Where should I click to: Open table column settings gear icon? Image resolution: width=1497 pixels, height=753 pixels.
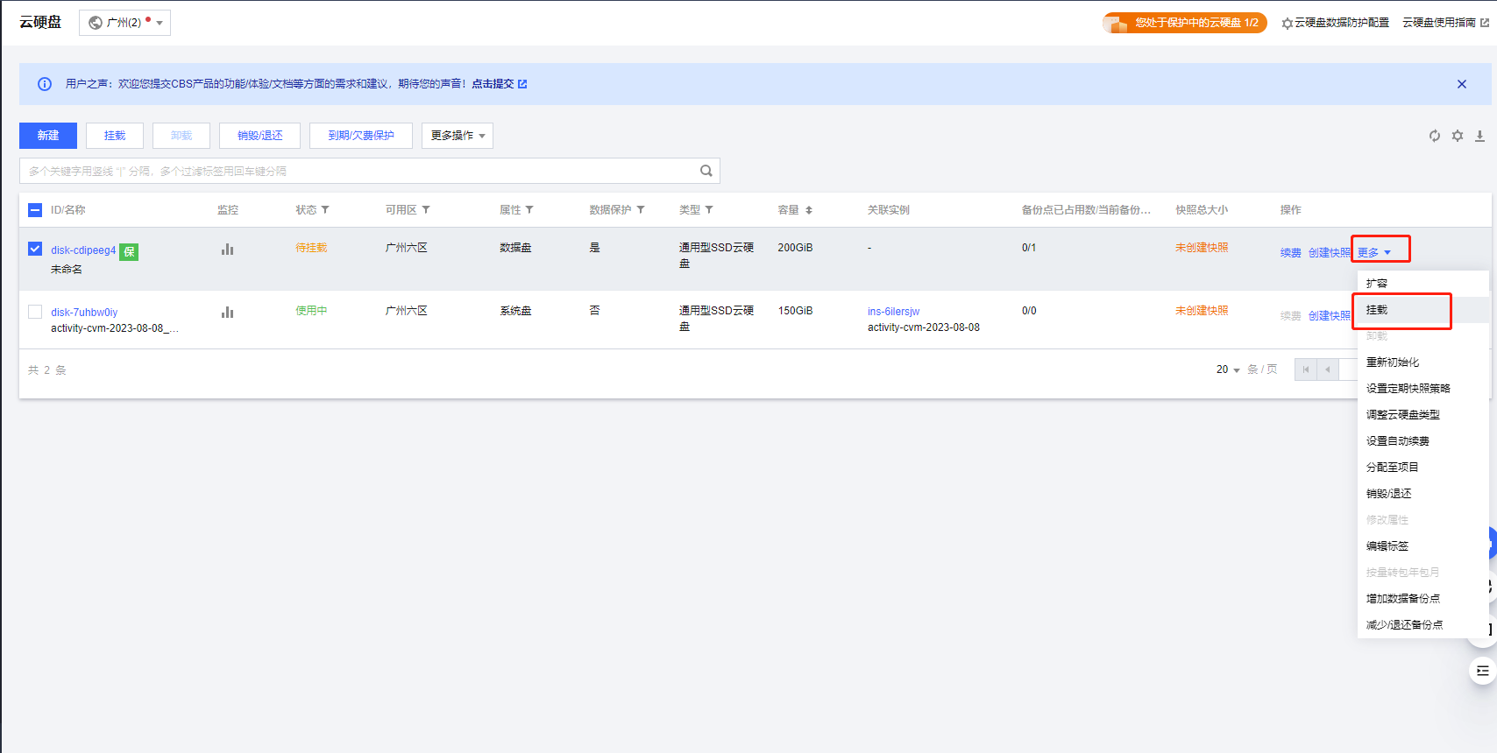coord(1458,136)
